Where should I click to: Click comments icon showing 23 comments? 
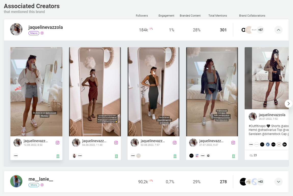(251, 155)
